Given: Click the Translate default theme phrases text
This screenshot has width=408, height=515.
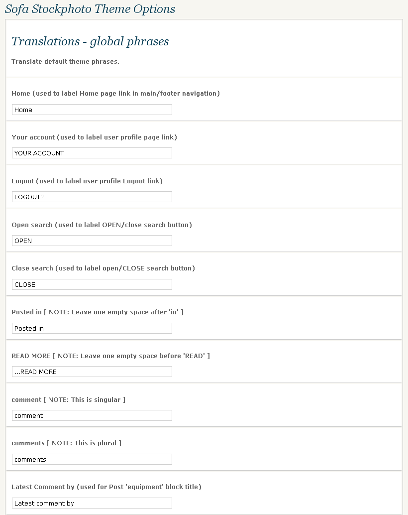Looking at the screenshot, I should 65,61.
